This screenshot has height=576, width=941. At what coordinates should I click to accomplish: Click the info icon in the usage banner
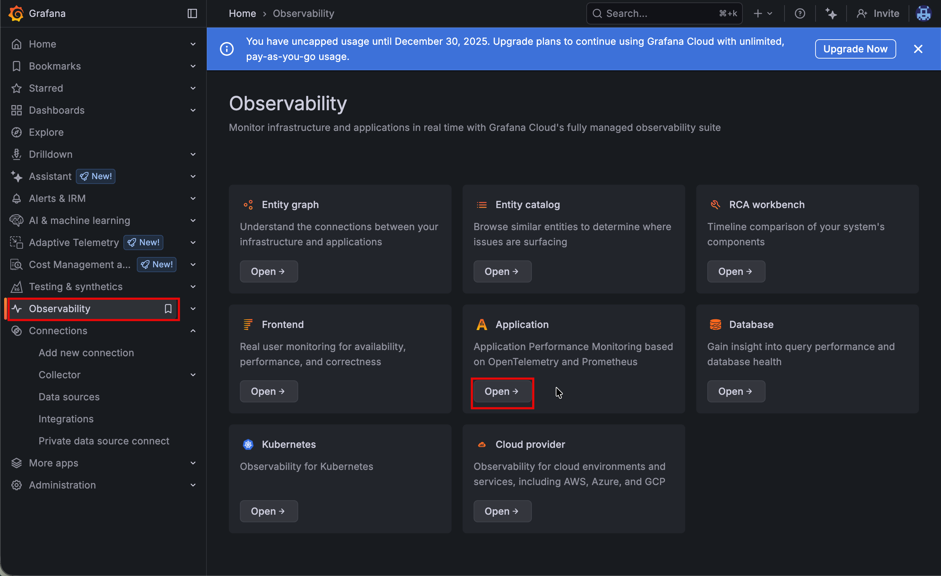click(227, 49)
